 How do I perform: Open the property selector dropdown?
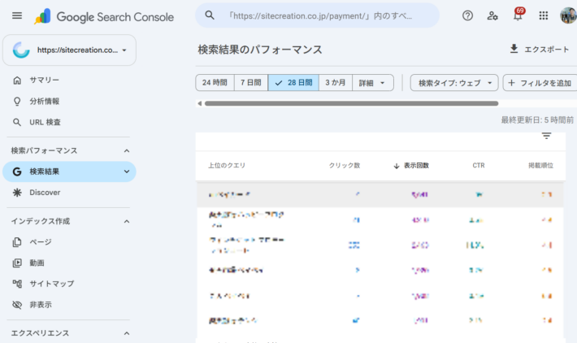tap(69, 50)
